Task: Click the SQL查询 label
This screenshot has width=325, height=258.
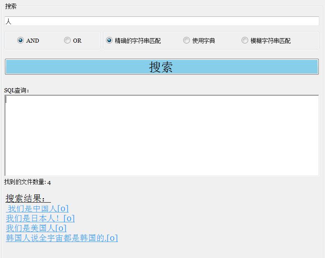Action: click(16, 90)
